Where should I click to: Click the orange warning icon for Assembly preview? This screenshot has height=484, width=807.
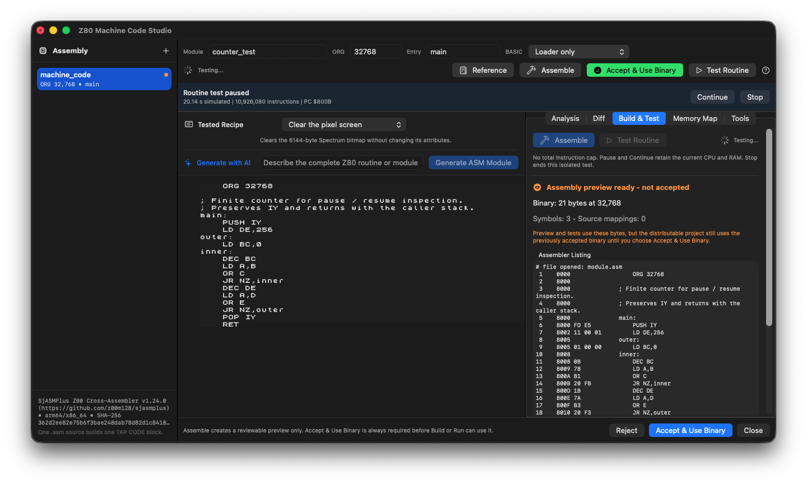(537, 188)
